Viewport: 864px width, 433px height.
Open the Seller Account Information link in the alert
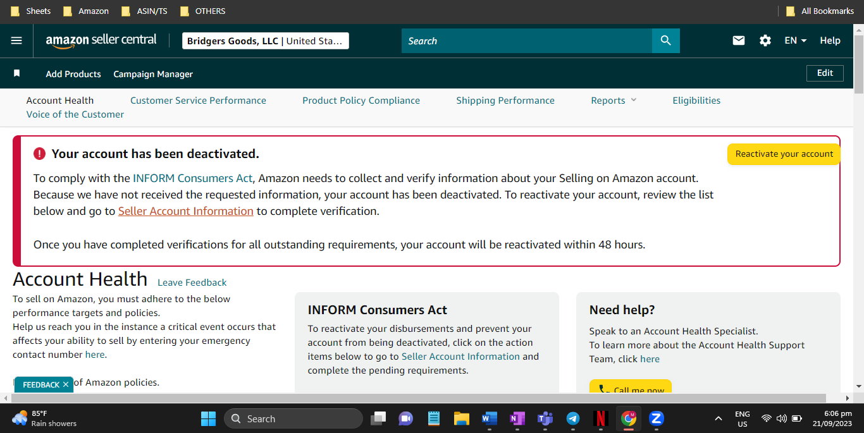click(x=186, y=211)
